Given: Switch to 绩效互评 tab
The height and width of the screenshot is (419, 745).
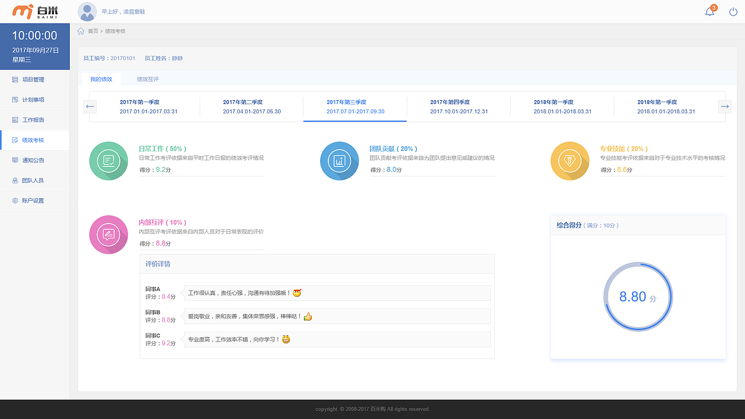Looking at the screenshot, I should [x=148, y=79].
